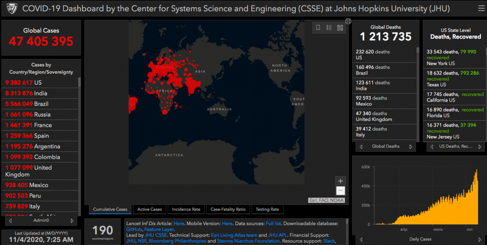Select the 39 412 deaths Italy row
This screenshot has width=487, height=245.
(384, 132)
